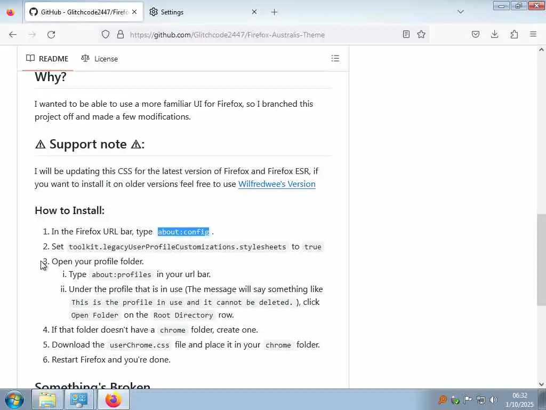Click the 'How to Install:' heading

coord(70,210)
